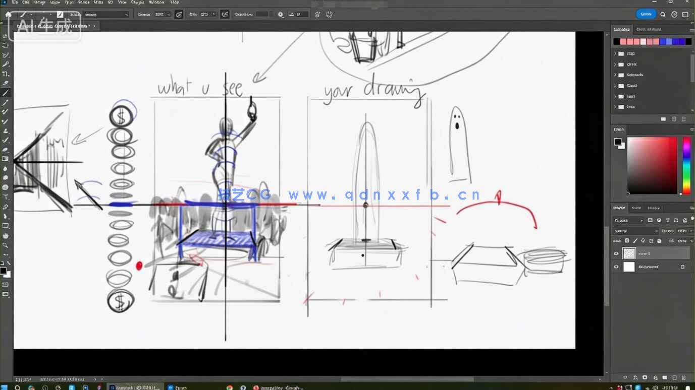This screenshot has width=695, height=390.
Task: Select the Zoom magnifier tool
Action: tap(6, 245)
